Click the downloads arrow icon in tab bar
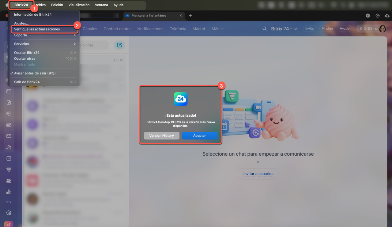 tap(368, 16)
